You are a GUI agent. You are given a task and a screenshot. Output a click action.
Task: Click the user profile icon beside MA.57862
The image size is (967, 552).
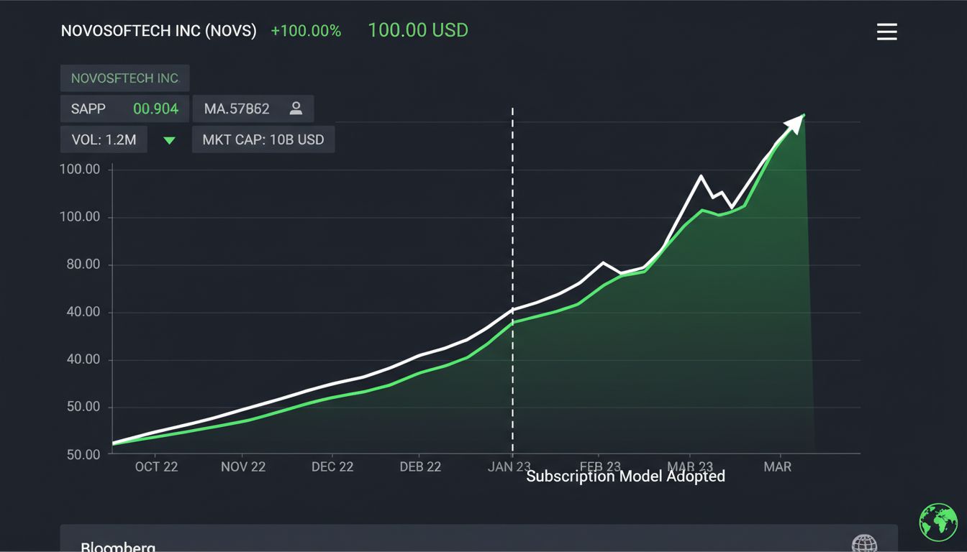[294, 108]
